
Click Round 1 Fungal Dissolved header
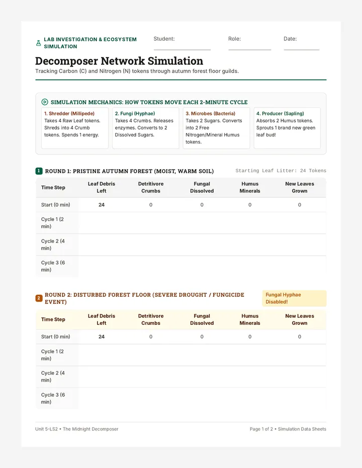click(202, 187)
